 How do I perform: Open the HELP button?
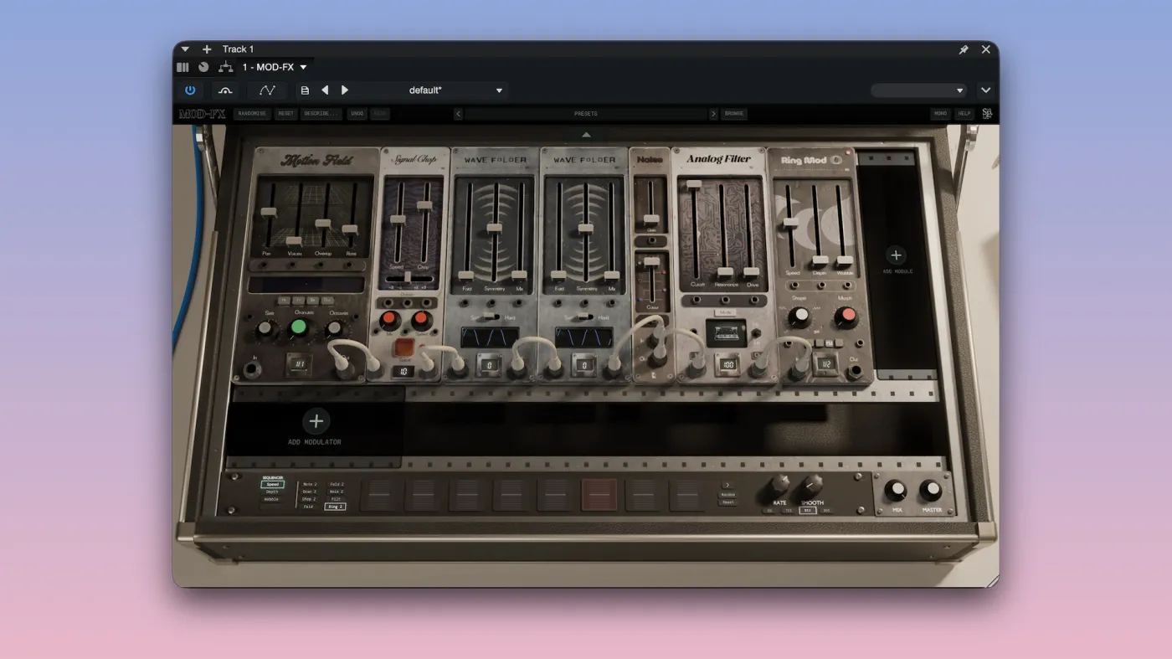964,114
